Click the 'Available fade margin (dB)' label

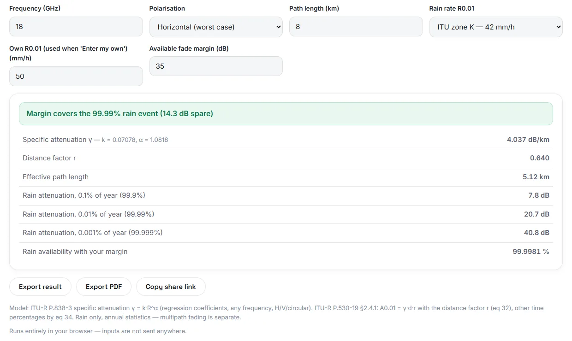click(189, 48)
